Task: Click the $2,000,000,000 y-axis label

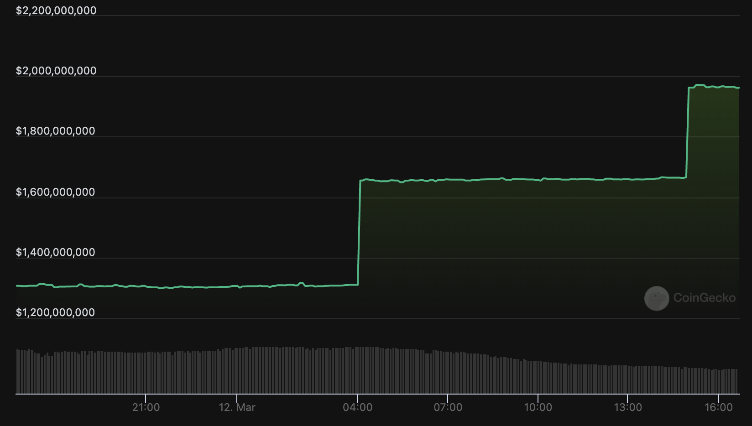Action: (56, 71)
